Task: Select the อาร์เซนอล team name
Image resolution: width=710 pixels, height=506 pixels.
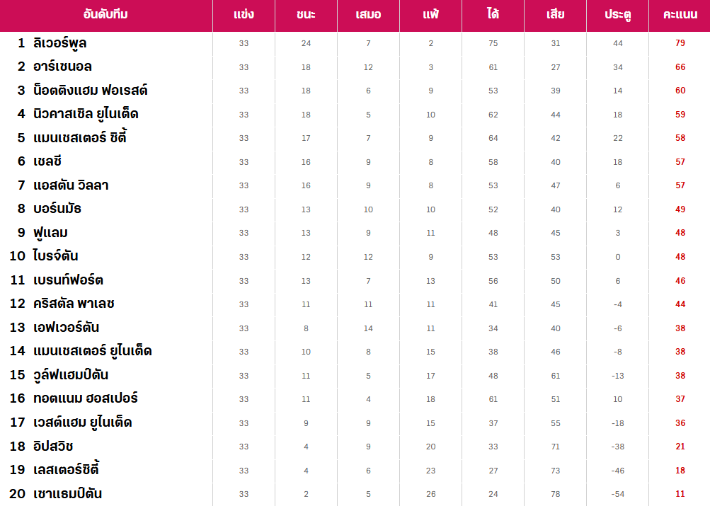Action: [62, 67]
